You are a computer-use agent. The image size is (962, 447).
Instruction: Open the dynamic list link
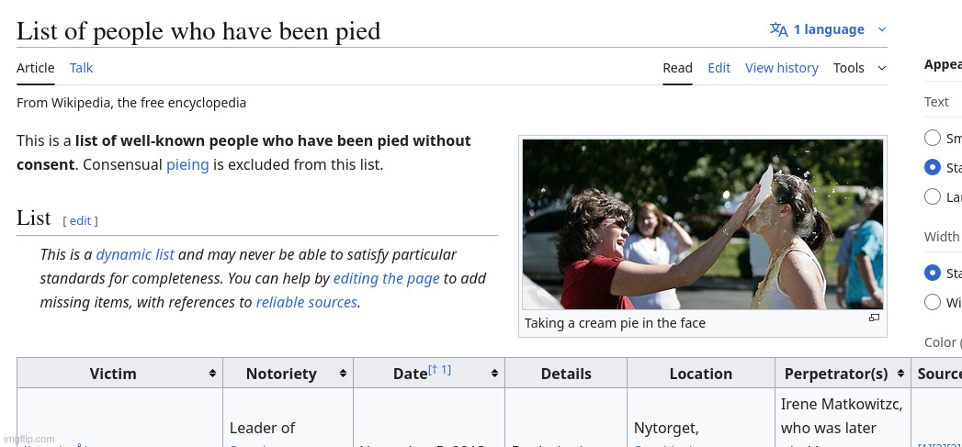135,254
